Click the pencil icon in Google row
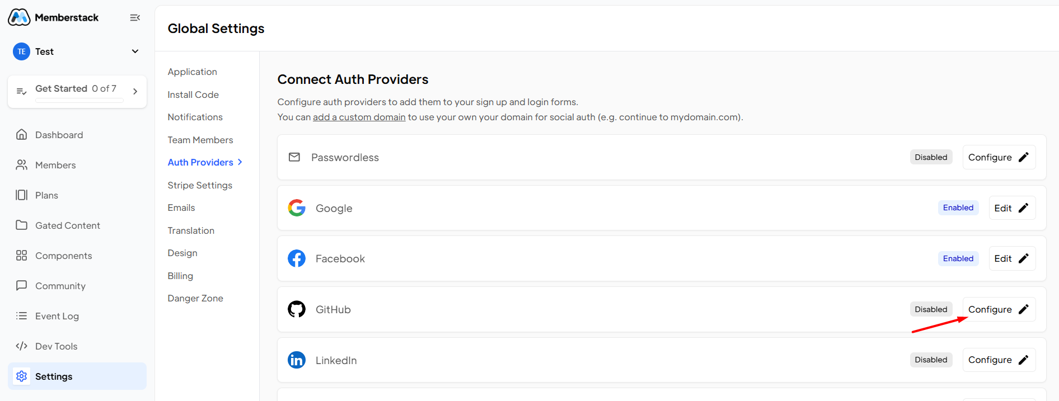This screenshot has width=1059, height=401. pos(1024,208)
